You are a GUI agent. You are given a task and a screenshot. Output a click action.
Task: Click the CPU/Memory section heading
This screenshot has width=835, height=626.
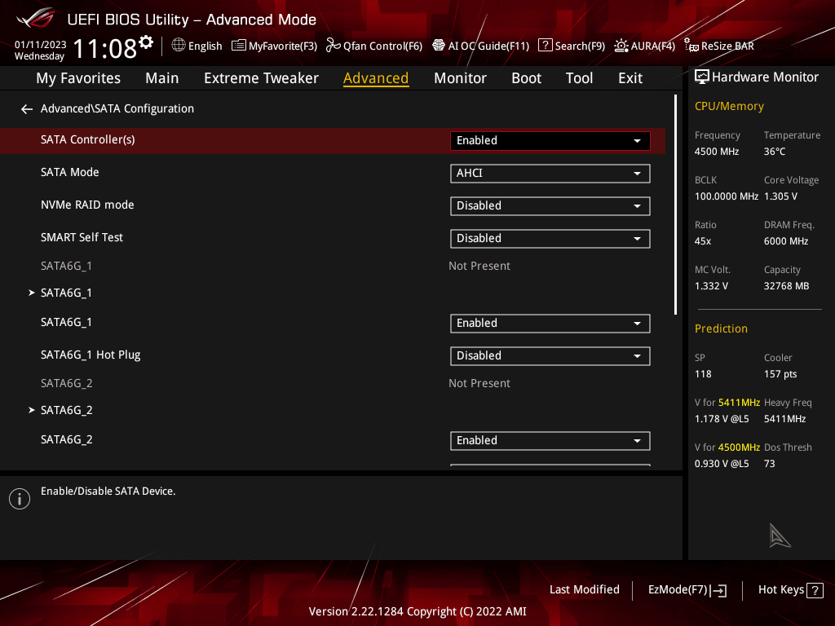[x=728, y=107]
